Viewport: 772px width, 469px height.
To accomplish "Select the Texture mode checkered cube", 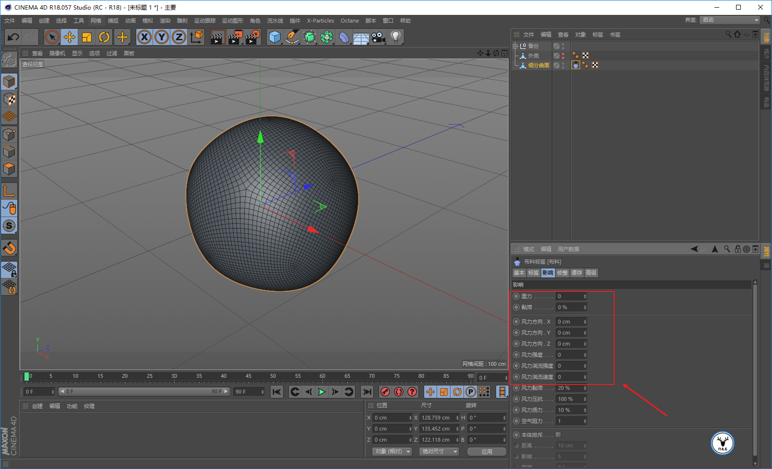I will (9, 99).
